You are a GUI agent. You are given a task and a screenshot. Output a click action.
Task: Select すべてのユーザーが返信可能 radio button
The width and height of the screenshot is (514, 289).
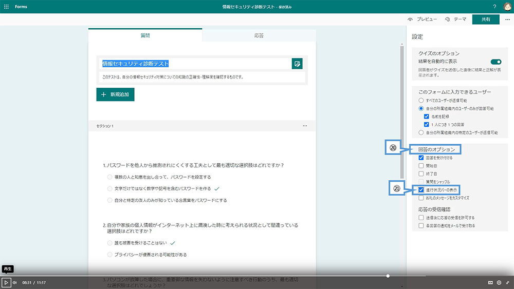421,101
